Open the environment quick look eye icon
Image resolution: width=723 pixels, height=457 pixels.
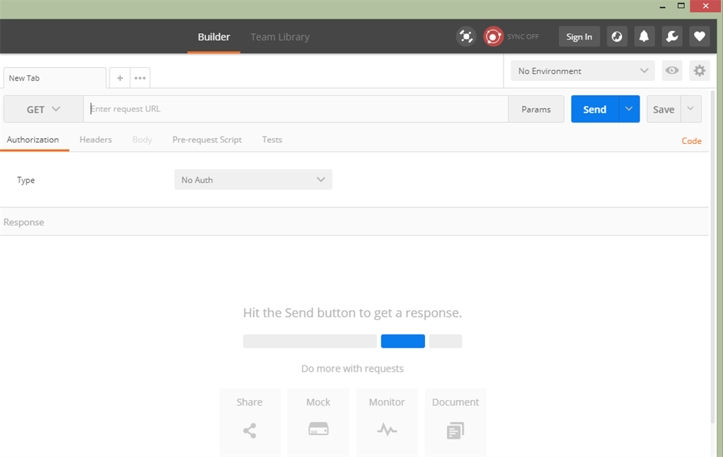tap(672, 71)
